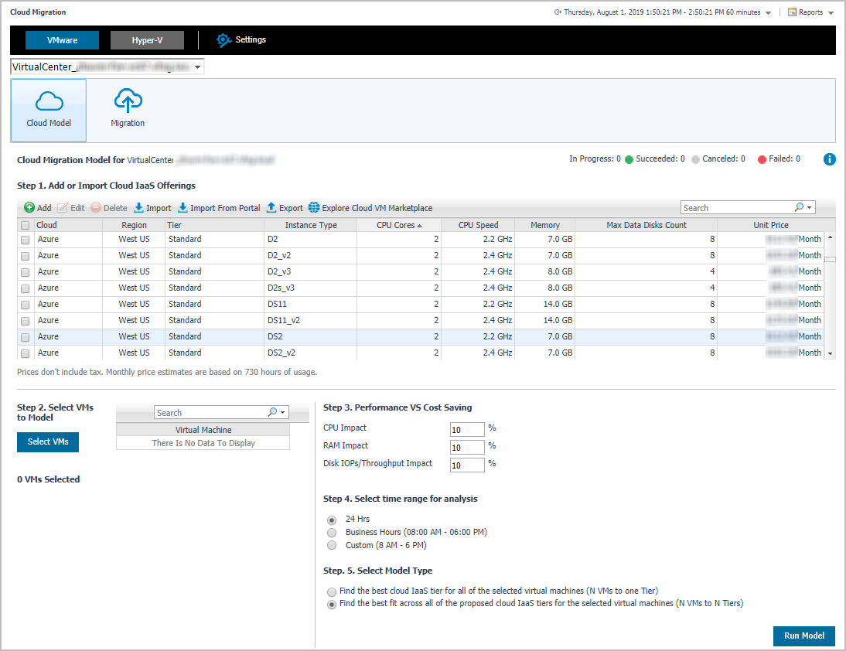Click the time range clock icon
Viewport: 846px width, 651px height.
(x=558, y=12)
